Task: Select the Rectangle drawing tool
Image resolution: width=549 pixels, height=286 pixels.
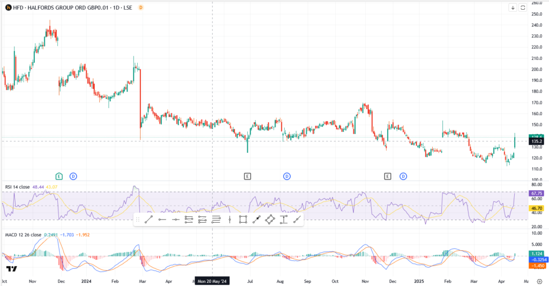Action: (x=243, y=220)
